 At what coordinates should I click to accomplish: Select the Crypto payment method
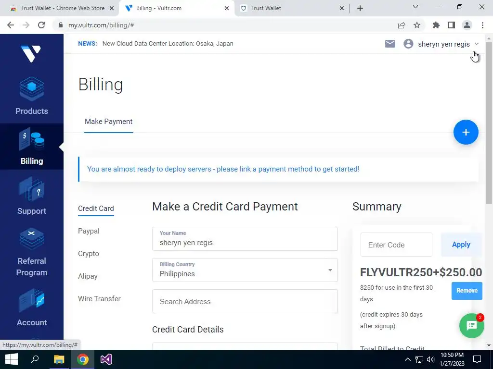click(x=89, y=254)
